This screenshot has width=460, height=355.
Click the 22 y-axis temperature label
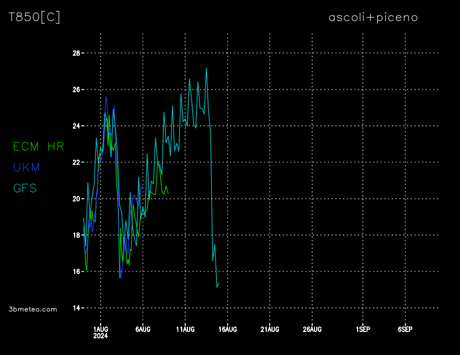[76, 163]
